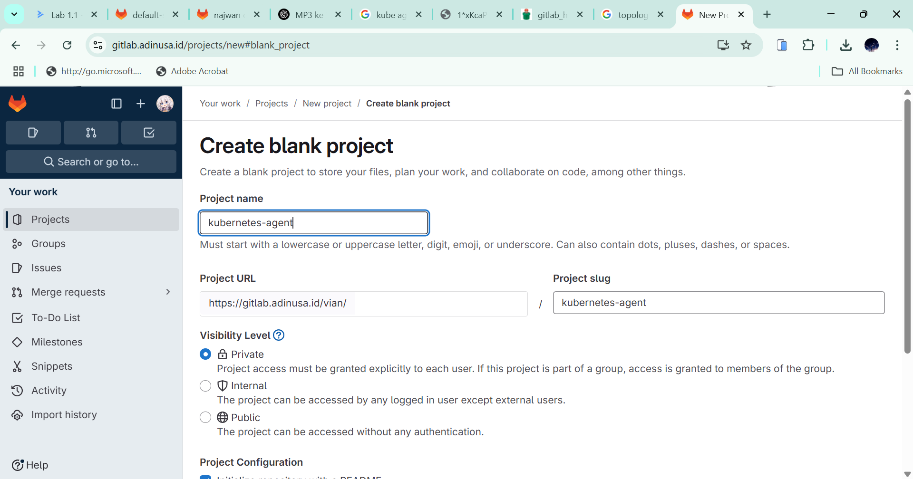Toggle the sidebar collapse icon
The width and height of the screenshot is (913, 479).
click(116, 104)
